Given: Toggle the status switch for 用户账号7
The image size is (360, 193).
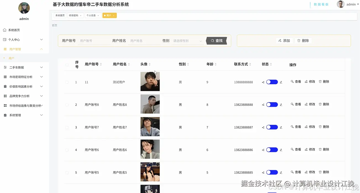Looking at the screenshot, I should 272,127.
